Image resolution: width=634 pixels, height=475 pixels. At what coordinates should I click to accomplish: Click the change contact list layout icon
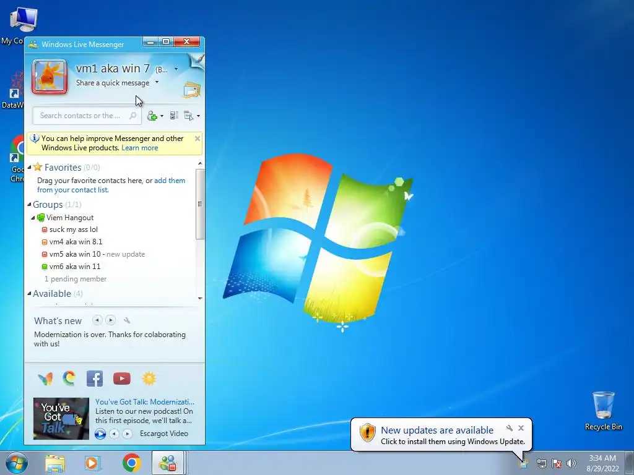coord(174,116)
